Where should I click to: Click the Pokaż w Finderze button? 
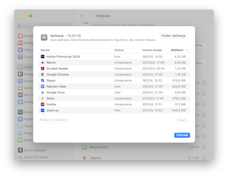[53, 120]
